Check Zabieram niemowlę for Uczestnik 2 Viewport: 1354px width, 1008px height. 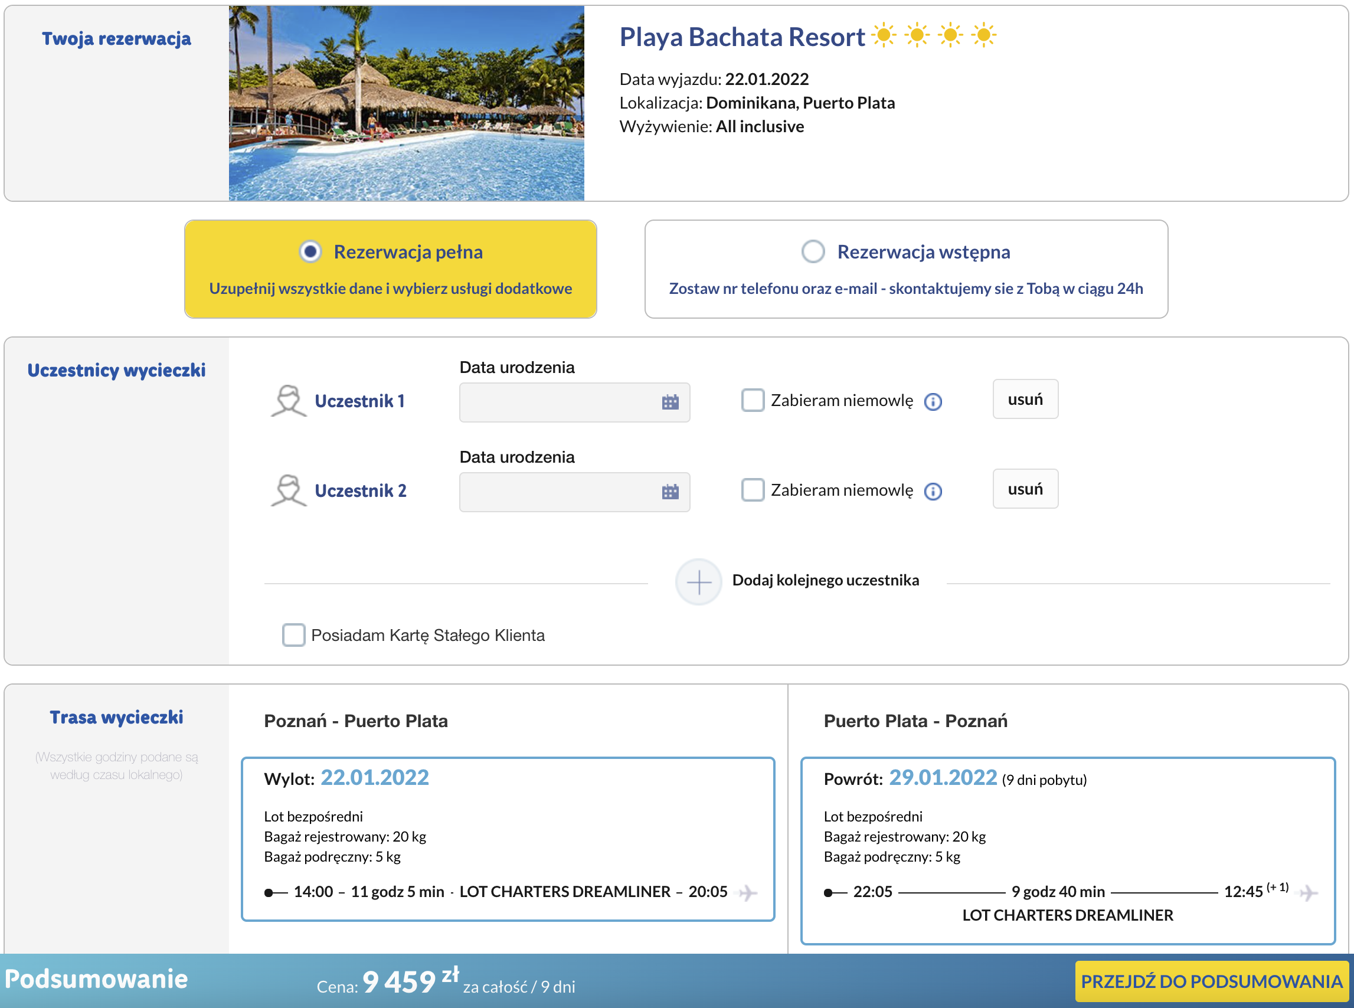click(x=753, y=490)
